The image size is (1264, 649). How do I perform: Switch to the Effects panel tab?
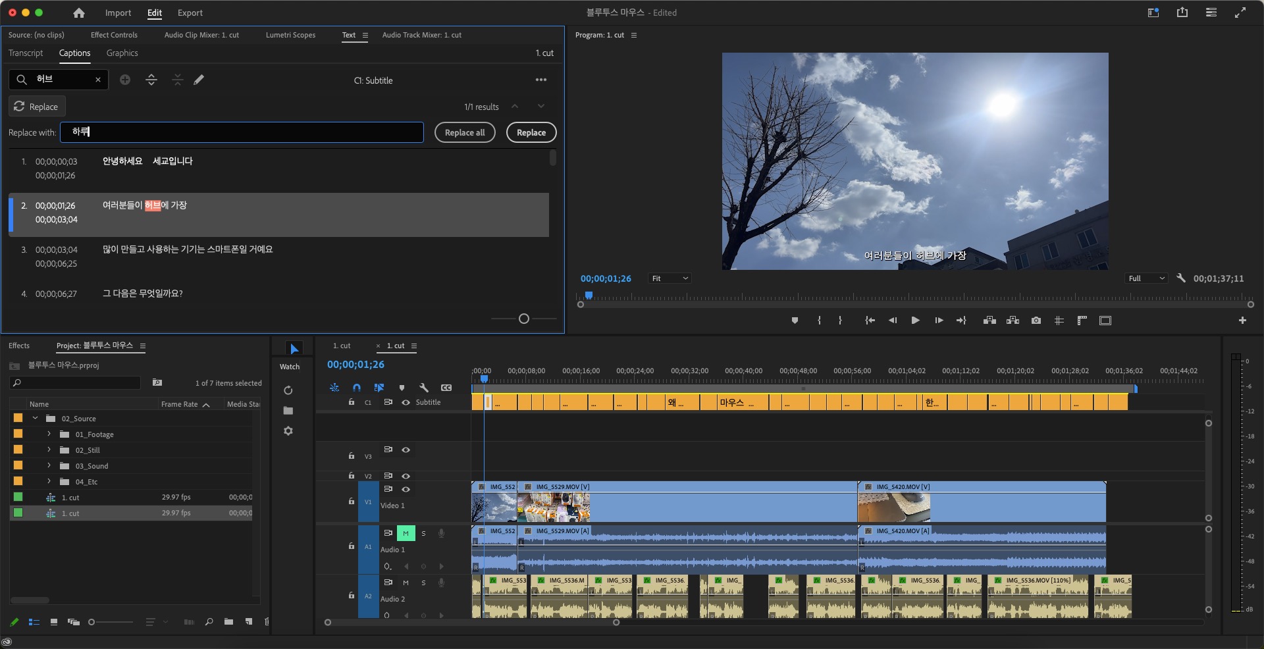pyautogui.click(x=19, y=346)
